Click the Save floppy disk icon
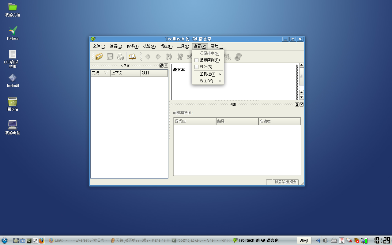 click(x=110, y=57)
